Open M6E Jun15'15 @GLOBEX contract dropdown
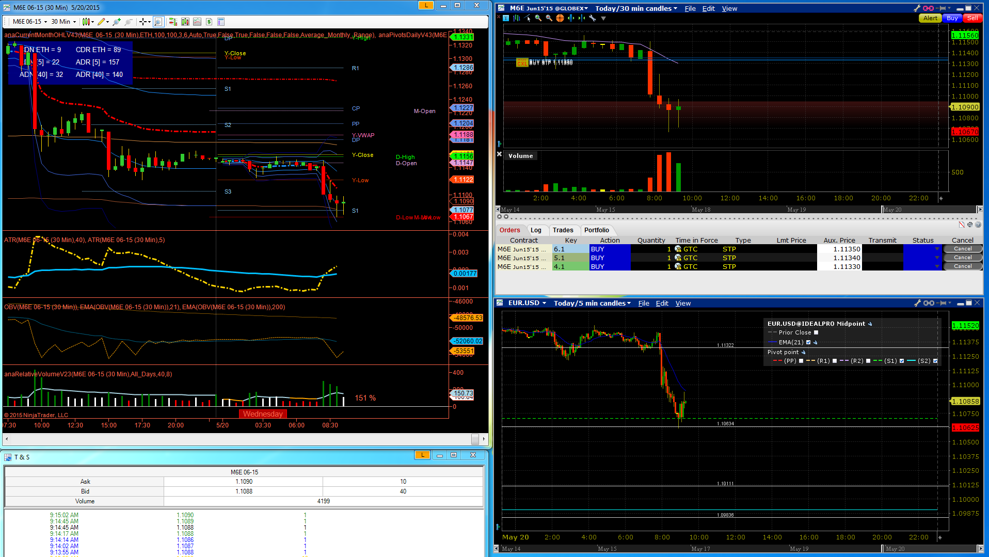Screen dimensions: 989x557 549,8
